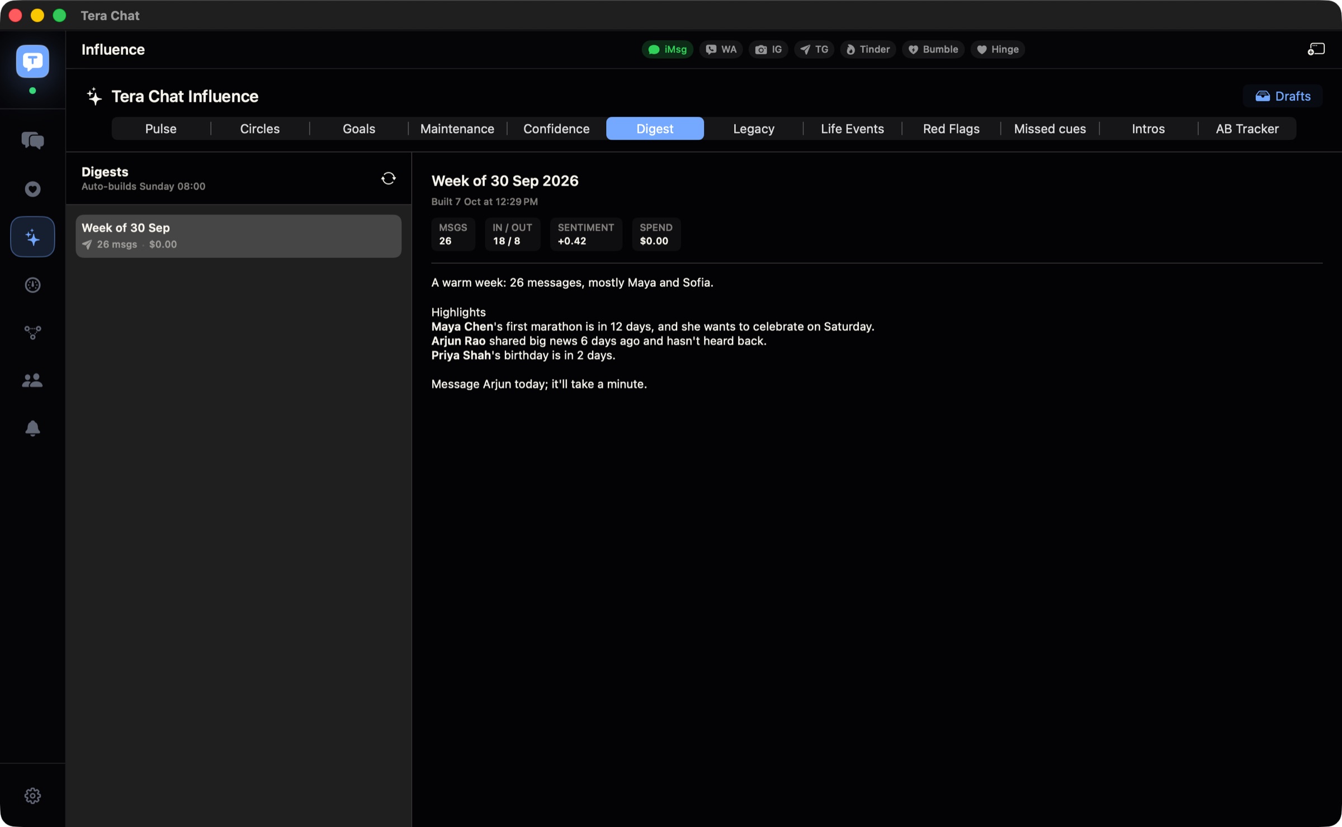Open the Tera Chat app logo icon
Viewport: 1342px width, 827px height.
tap(32, 61)
